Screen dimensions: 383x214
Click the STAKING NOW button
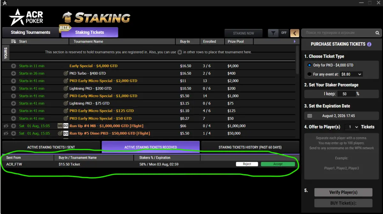coord(244,33)
